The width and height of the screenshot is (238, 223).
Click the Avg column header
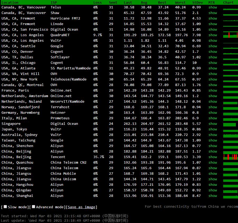point(144,2)
